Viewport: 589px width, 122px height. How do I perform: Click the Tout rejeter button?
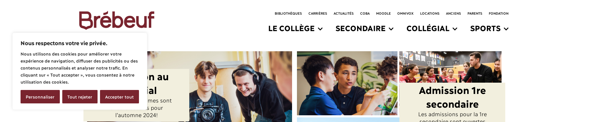coord(80,97)
